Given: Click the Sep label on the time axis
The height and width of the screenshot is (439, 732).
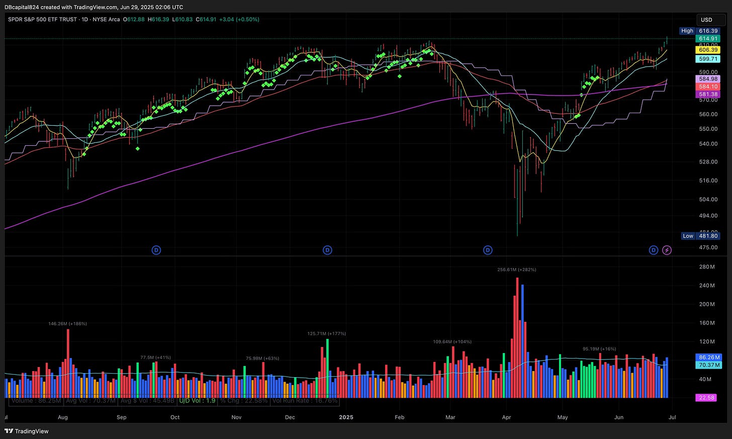Looking at the screenshot, I should point(121,417).
